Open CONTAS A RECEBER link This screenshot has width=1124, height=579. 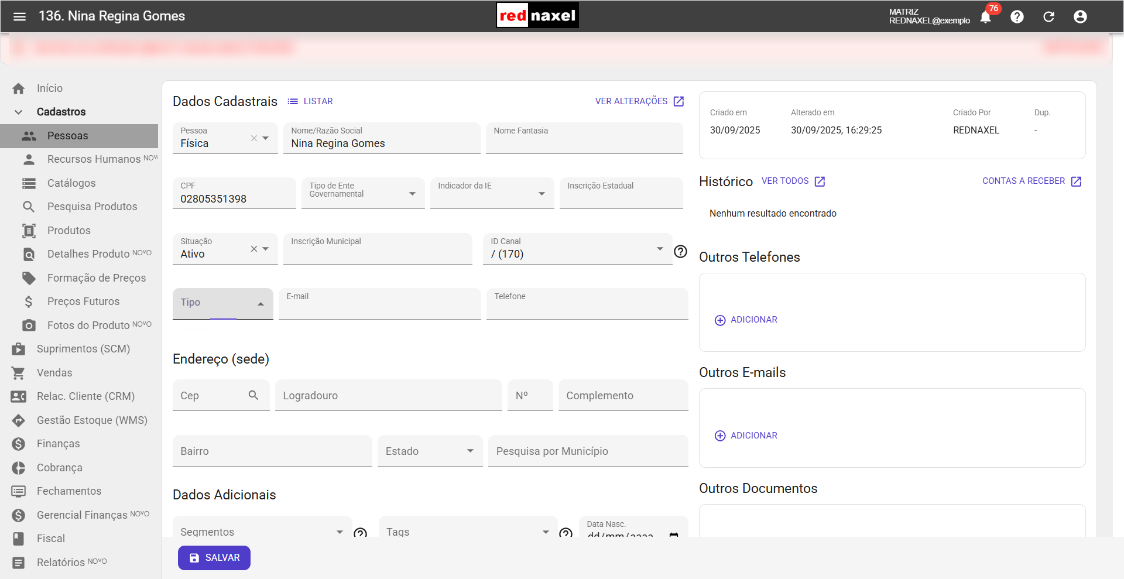pyautogui.click(x=1032, y=181)
